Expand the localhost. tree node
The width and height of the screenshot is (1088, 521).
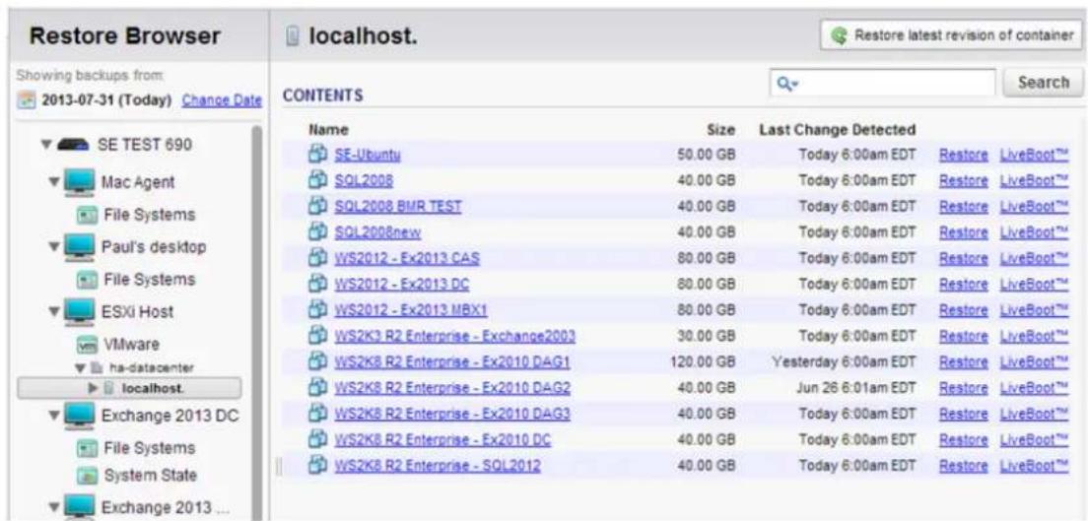pyautogui.click(x=92, y=389)
